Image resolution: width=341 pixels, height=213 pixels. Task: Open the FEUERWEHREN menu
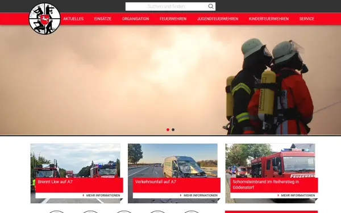[x=173, y=19]
